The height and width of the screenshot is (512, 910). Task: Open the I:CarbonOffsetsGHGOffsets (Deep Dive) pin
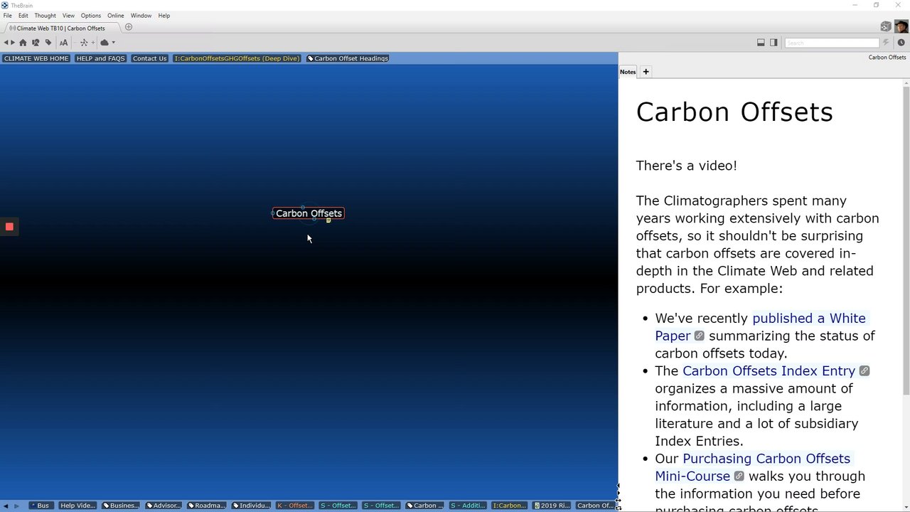pos(237,58)
